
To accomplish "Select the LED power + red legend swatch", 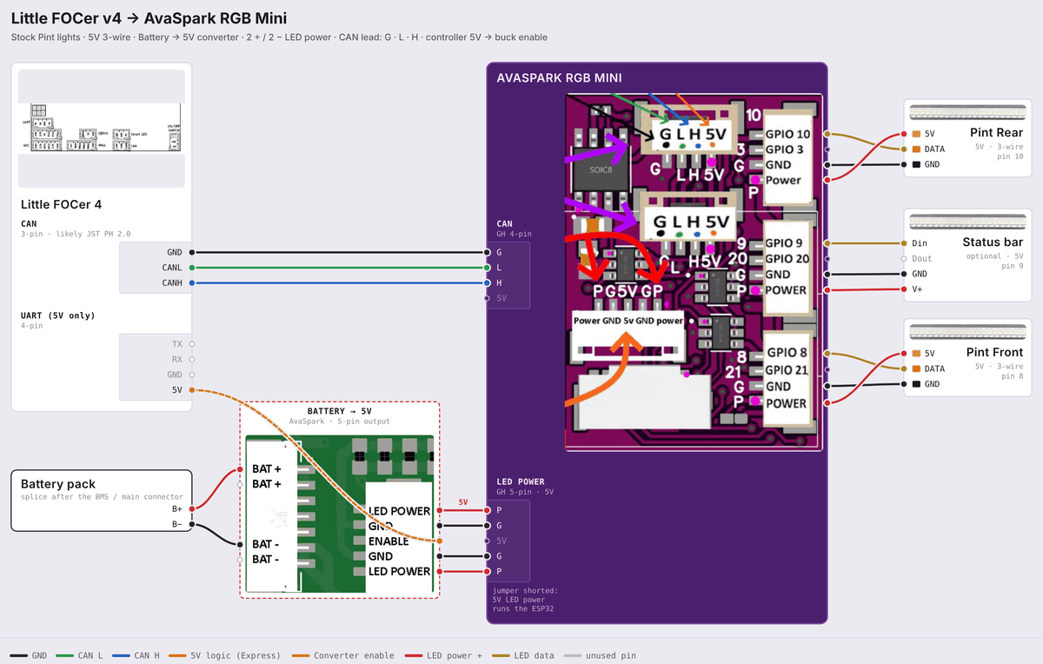I will pyautogui.click(x=414, y=655).
